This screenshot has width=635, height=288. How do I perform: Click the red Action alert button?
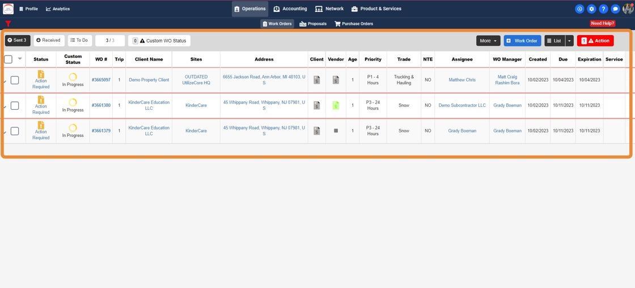[595, 41]
